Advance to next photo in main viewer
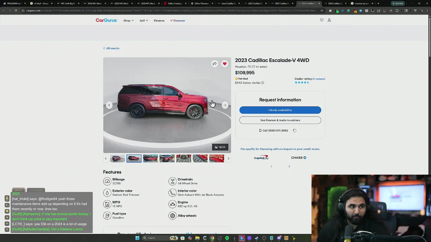This screenshot has height=242, width=431. click(225, 105)
